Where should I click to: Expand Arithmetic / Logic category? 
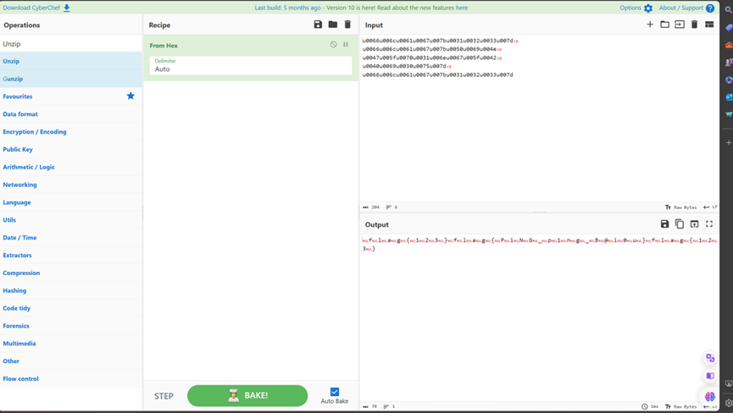71,167
